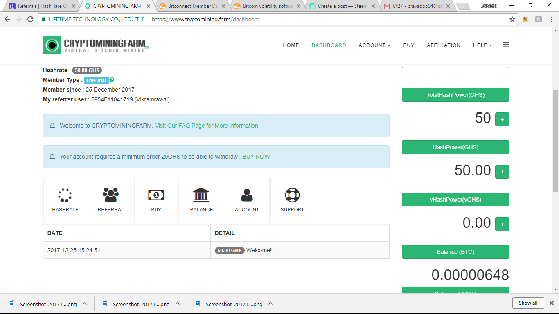Click Show all downloads
The width and height of the screenshot is (559, 314).
(528, 303)
